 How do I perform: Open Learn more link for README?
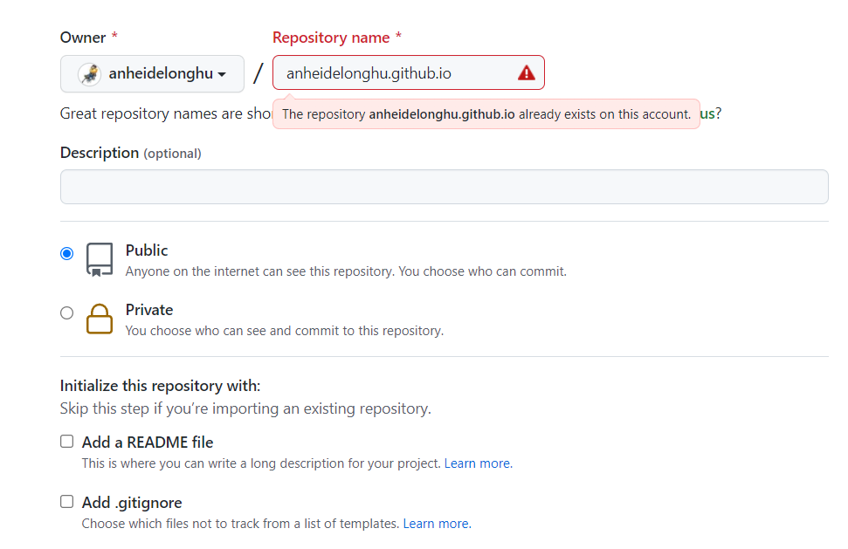pos(478,463)
